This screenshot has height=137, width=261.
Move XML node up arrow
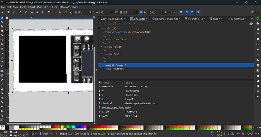coord(129,23)
